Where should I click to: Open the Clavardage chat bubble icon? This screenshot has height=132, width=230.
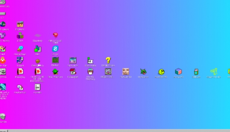point(20,49)
